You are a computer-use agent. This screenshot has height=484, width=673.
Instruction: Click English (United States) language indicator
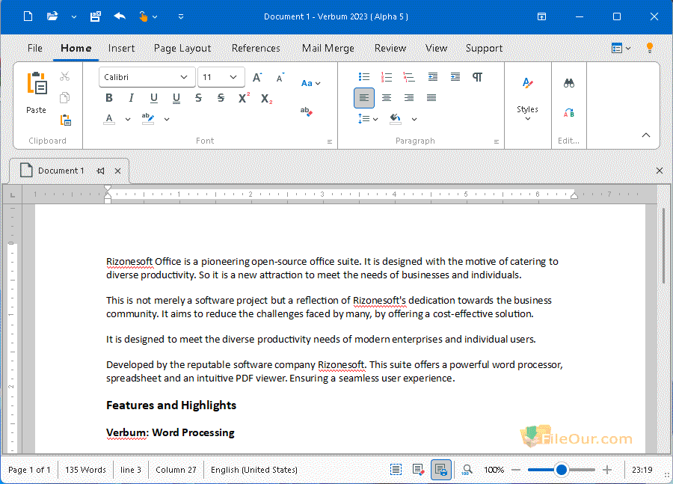click(x=254, y=470)
